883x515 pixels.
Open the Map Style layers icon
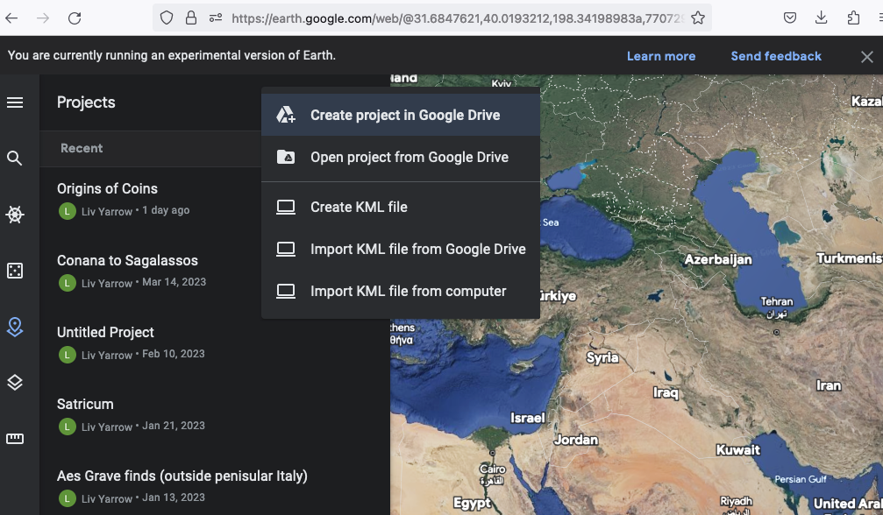pos(15,383)
